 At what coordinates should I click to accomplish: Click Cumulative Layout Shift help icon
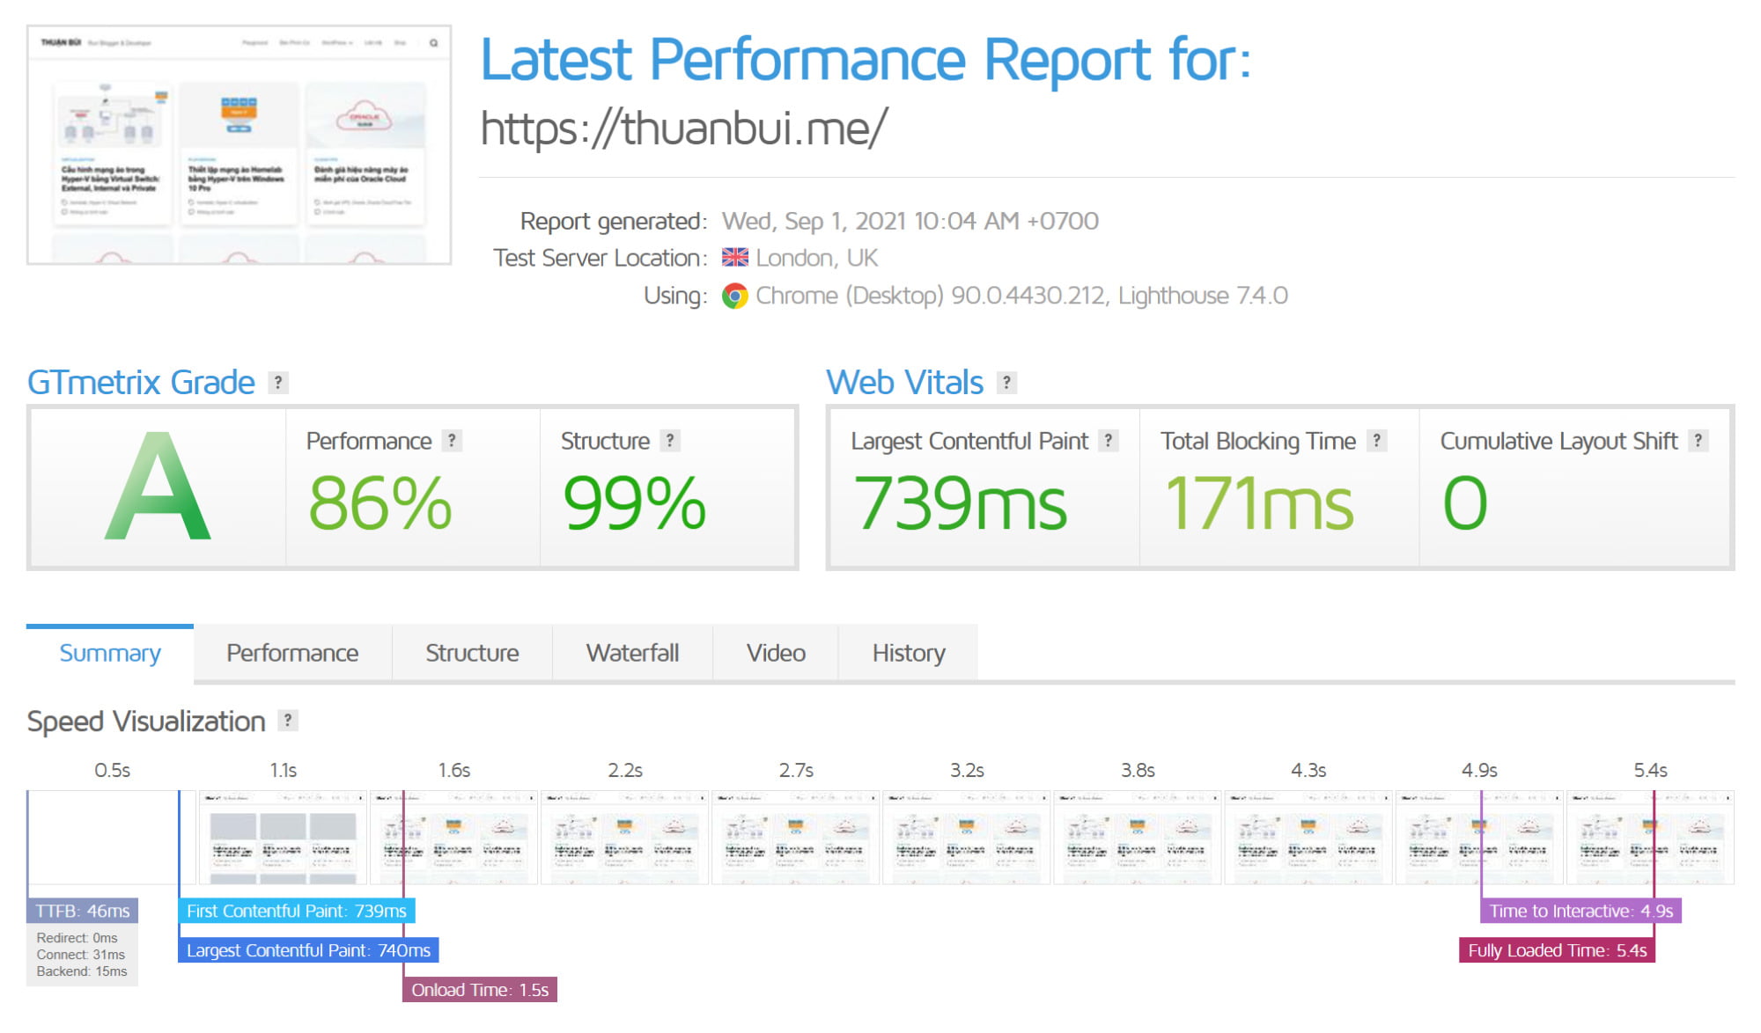[1698, 441]
